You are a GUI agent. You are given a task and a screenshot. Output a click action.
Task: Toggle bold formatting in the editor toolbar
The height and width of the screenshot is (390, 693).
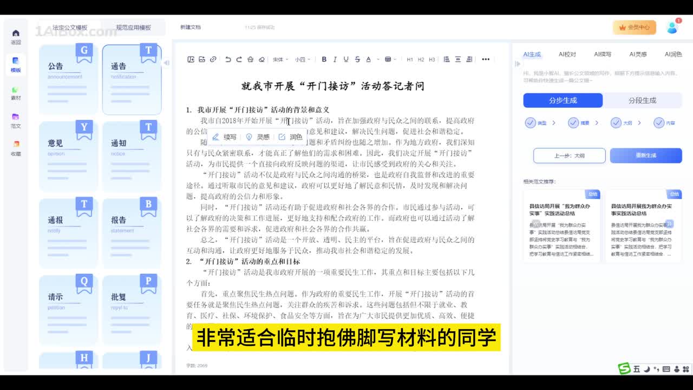pyautogui.click(x=324, y=60)
